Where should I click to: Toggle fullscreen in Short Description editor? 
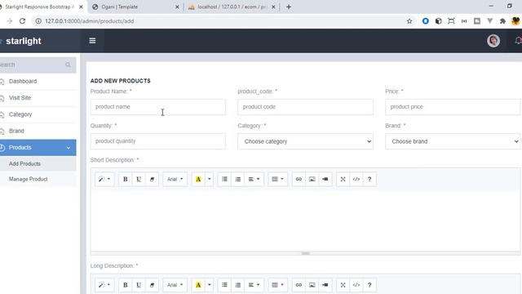click(x=343, y=180)
